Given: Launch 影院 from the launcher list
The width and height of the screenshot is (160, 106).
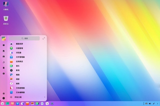Looking at the screenshot, I should click(x=27, y=70).
